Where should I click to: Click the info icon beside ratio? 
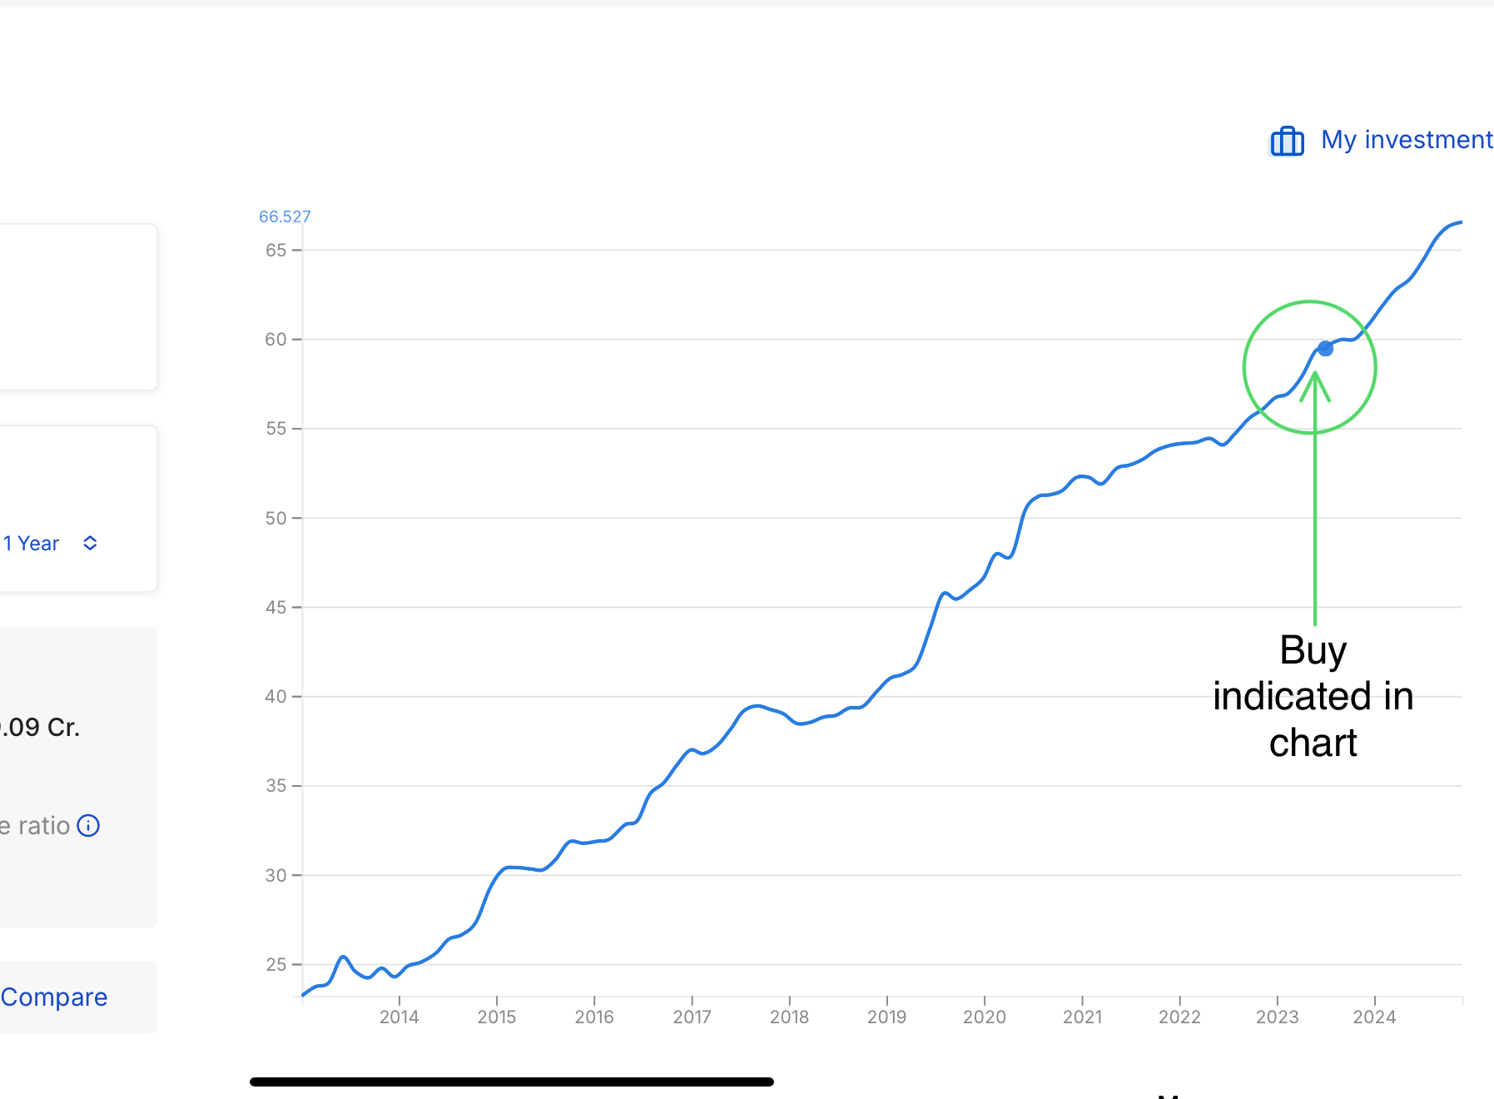[x=88, y=825]
